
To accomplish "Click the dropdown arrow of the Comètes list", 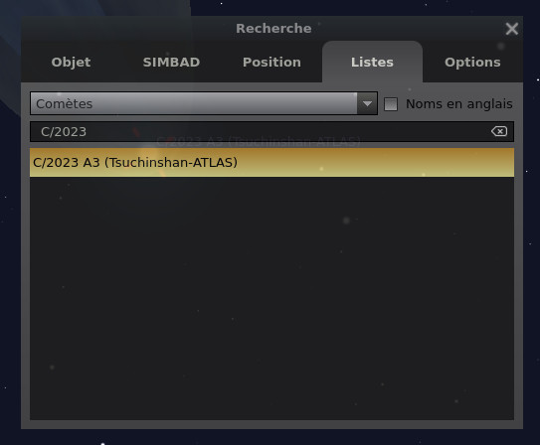I will pos(367,103).
